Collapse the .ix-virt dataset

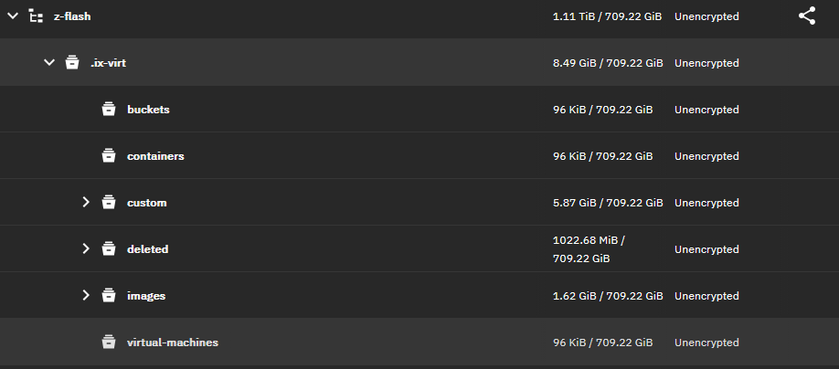point(49,63)
